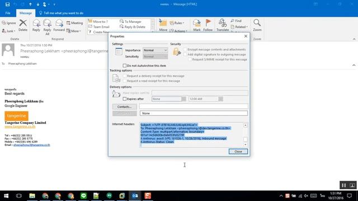
Task: Click the Zoom magnifier icon
Action: pyautogui.click(x=257, y=22)
